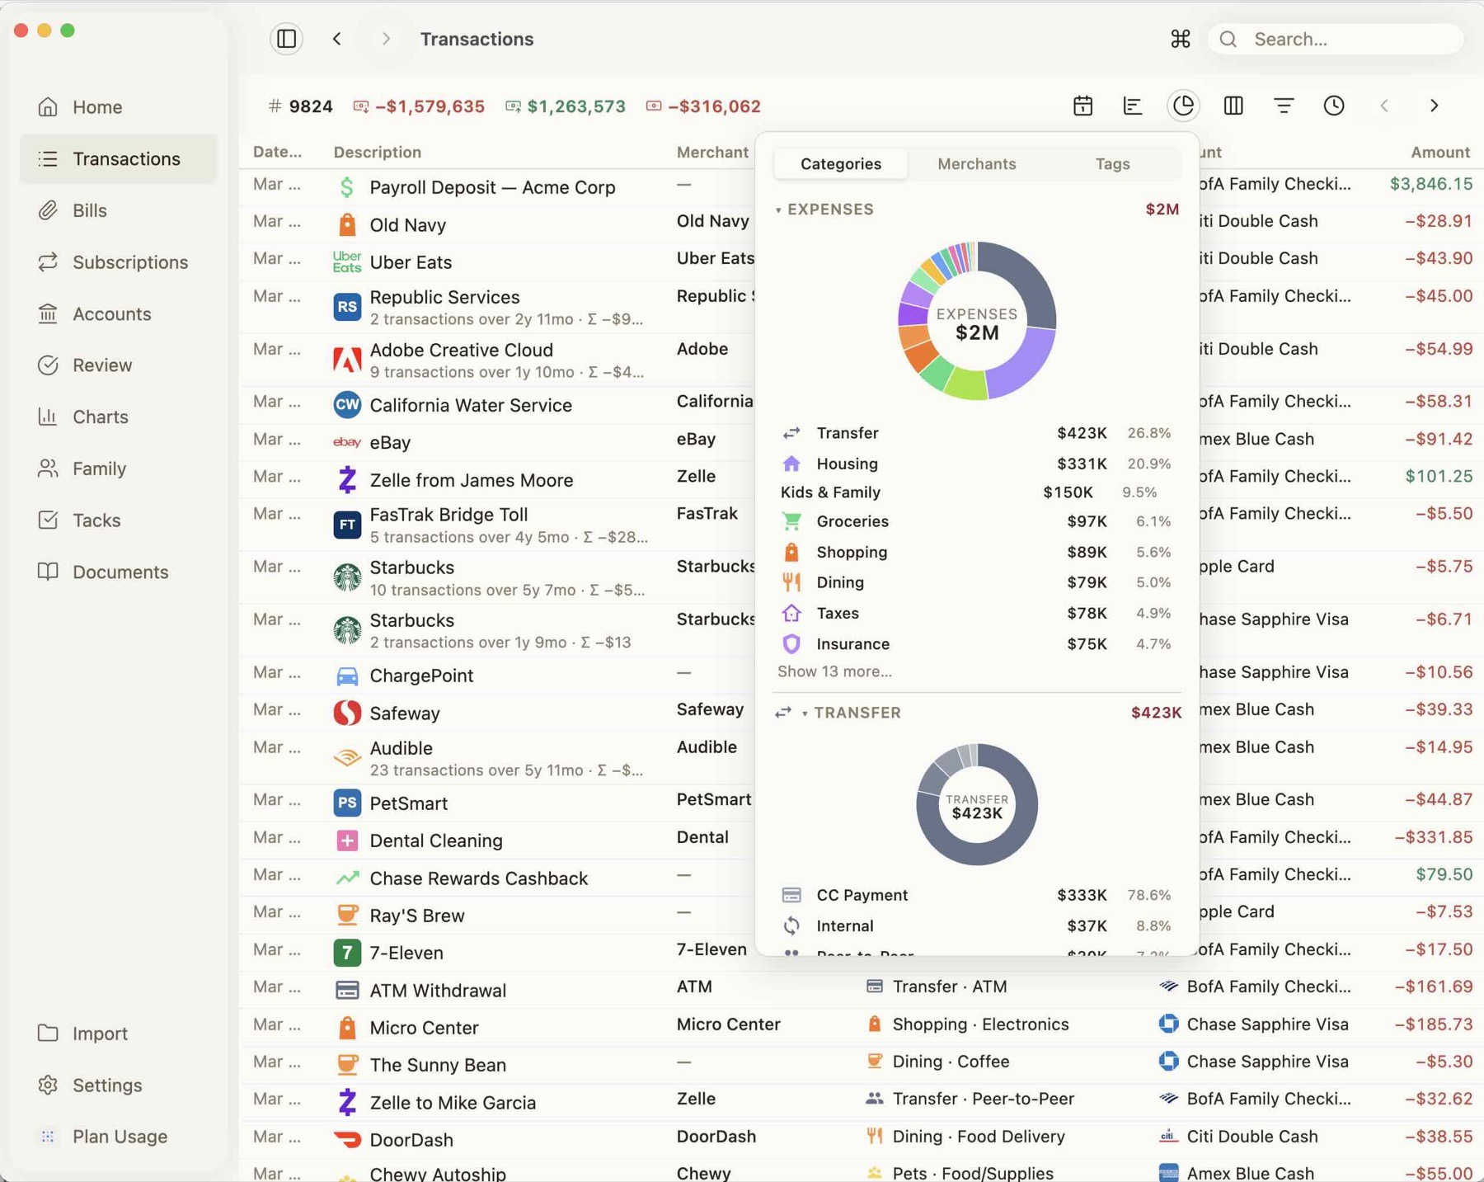
Task: Sort by the Date column header
Action: pos(277,152)
